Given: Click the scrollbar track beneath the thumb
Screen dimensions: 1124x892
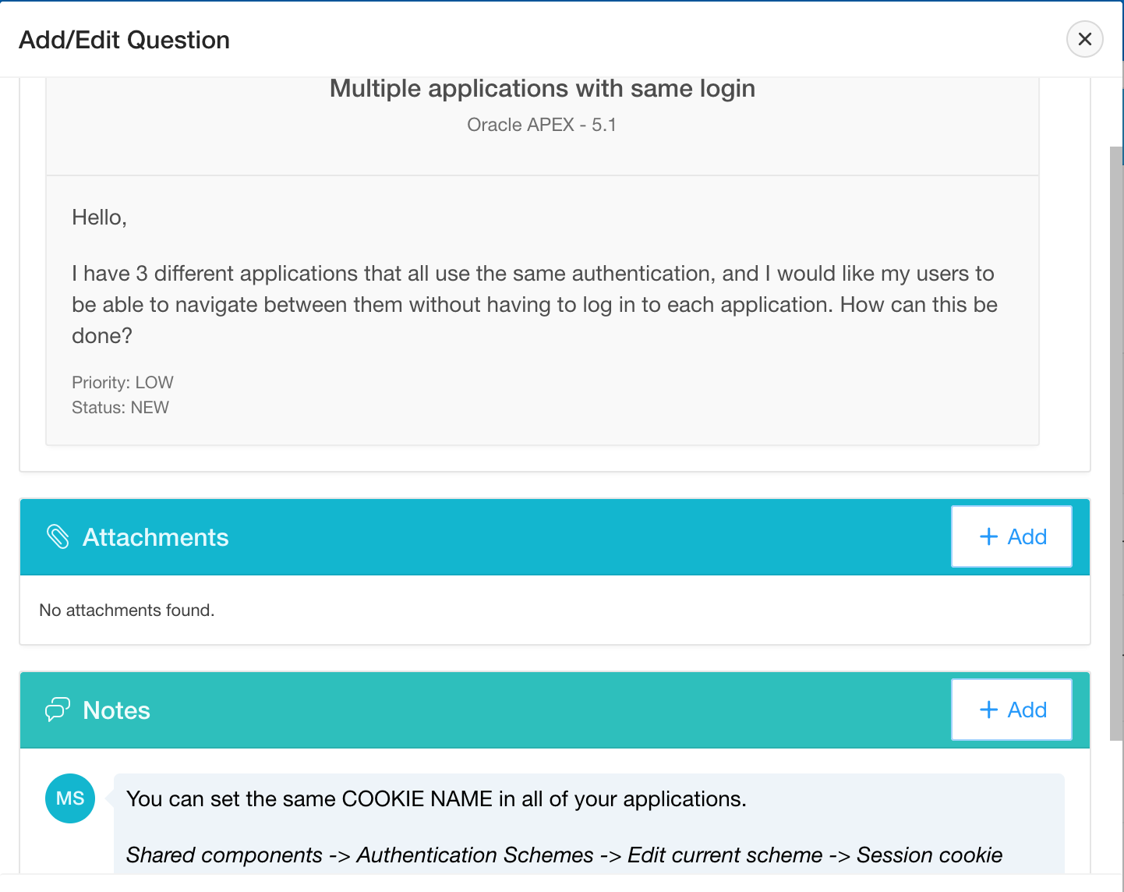Looking at the screenshot, I should pos(1116,807).
